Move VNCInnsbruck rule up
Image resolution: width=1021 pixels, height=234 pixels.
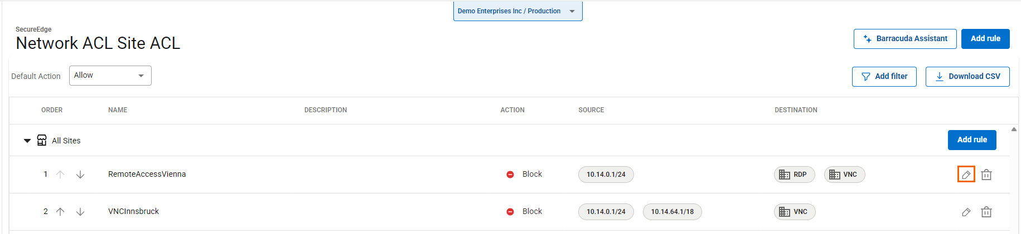(60, 212)
